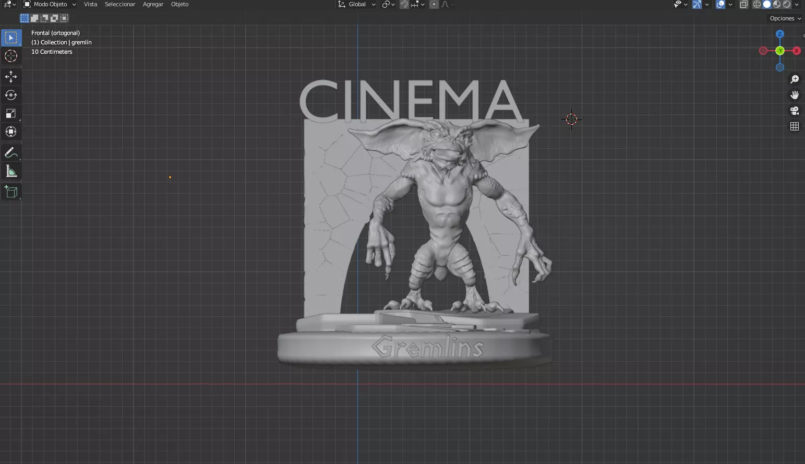Open the Global transform orientation dropdown

356,4
